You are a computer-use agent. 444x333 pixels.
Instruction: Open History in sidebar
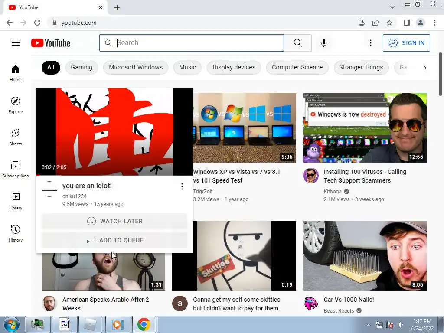coord(16,233)
